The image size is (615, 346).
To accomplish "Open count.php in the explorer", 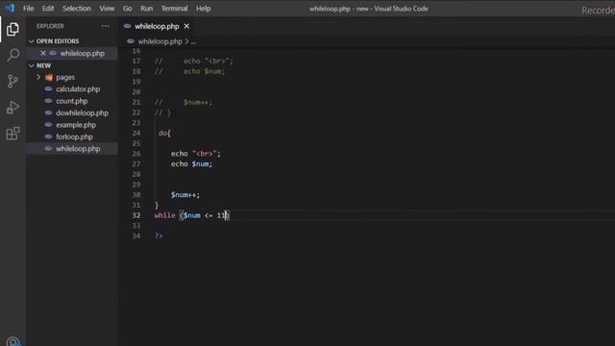I will (71, 101).
